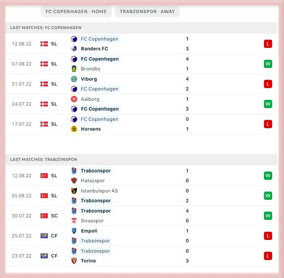The height and width of the screenshot is (278, 284).
Task: Click the Aalborg club crest
Action: tap(74, 99)
